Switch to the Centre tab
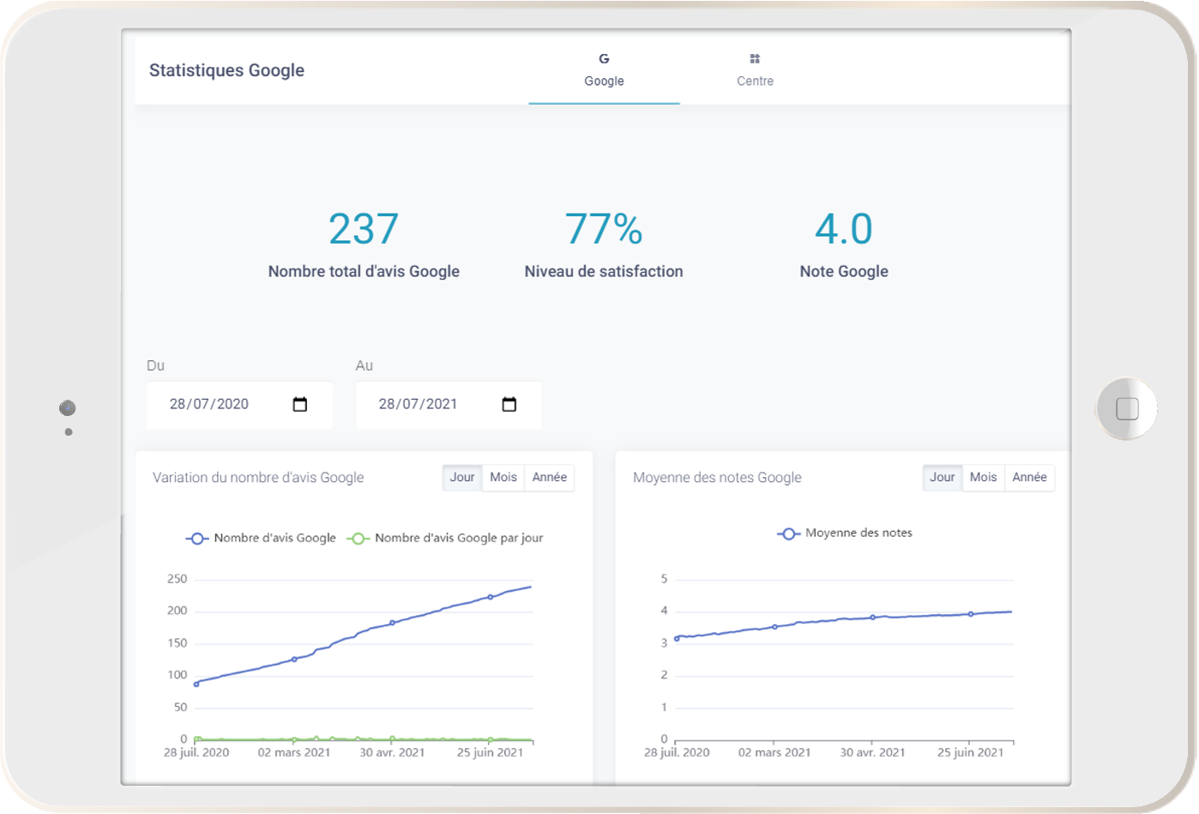Screen dimensions: 1199x814 tap(755, 70)
